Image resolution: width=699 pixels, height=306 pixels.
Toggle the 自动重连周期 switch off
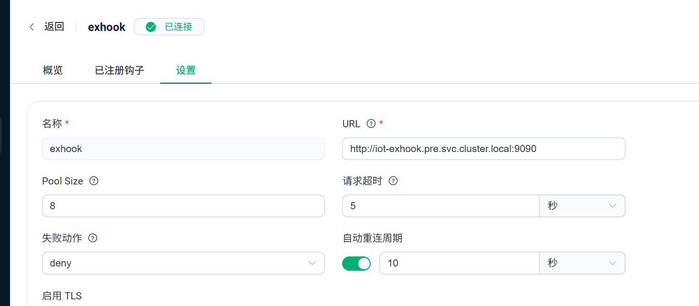(x=356, y=263)
